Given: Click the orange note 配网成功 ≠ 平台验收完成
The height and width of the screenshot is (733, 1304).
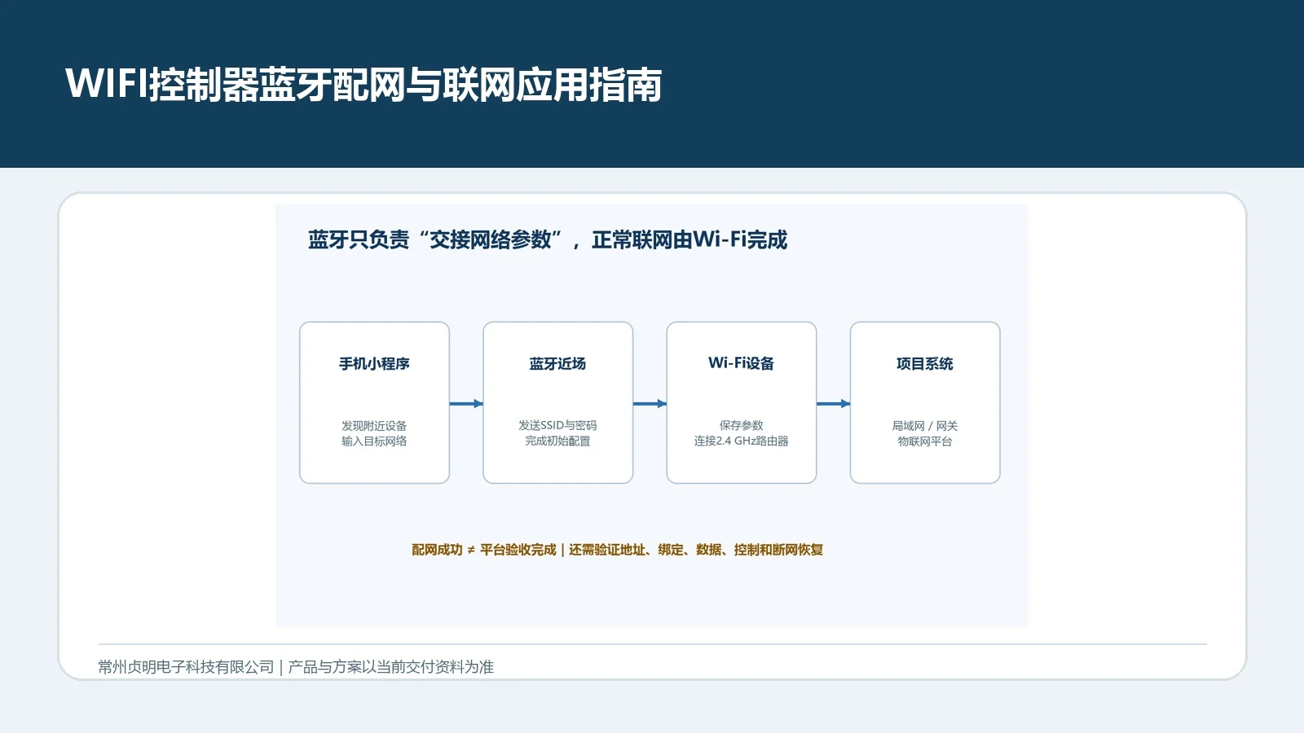Looking at the screenshot, I should pyautogui.click(x=484, y=550).
